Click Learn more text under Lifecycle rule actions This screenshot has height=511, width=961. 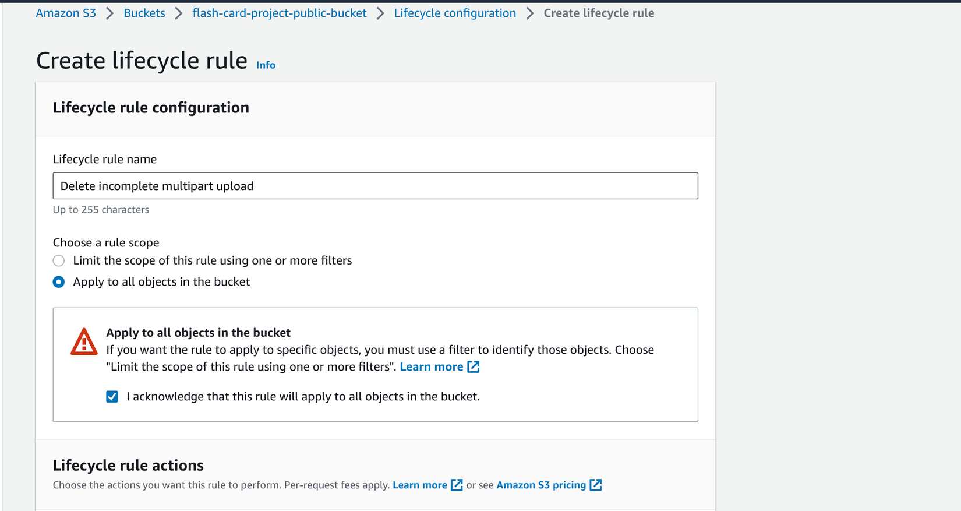click(x=419, y=485)
